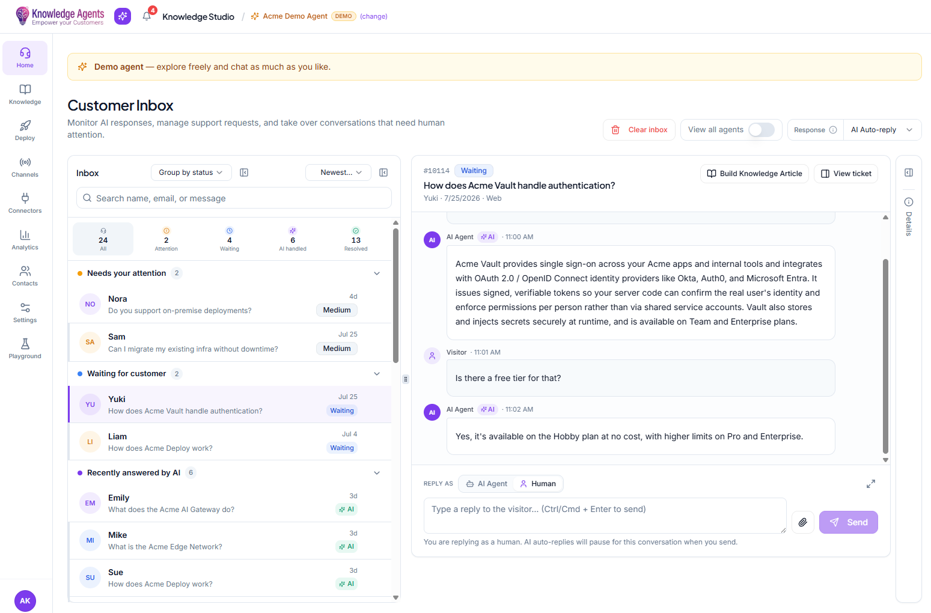The height and width of the screenshot is (613, 931).
Task: Select the AI handled 6 filter tab
Action: (293, 239)
